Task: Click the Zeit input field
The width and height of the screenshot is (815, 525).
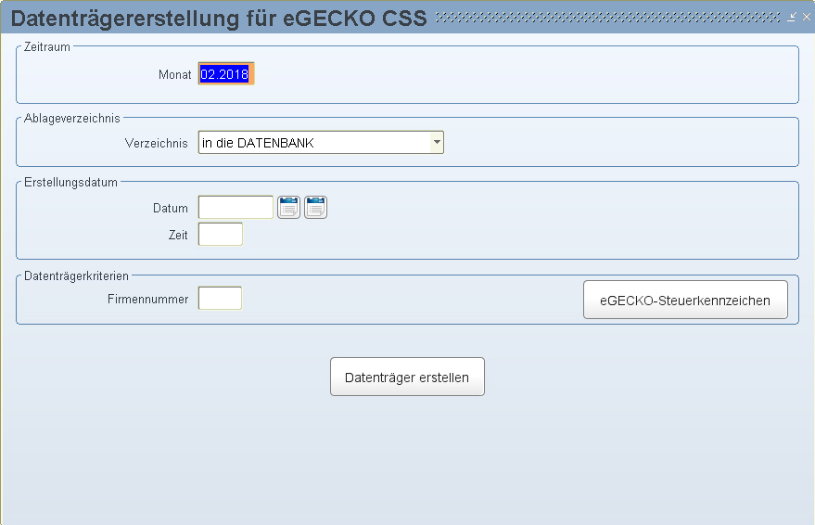Action: (221, 234)
